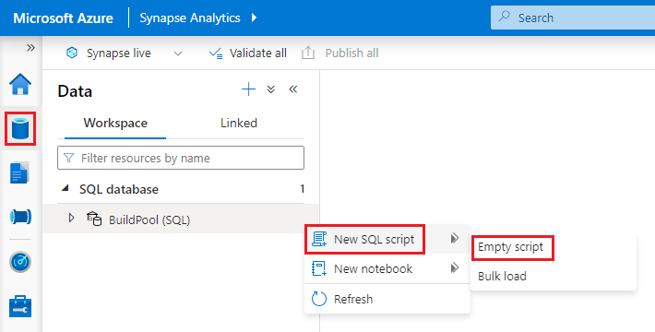Click the Microsoft Azure title
The image size is (655, 332).
pyautogui.click(x=63, y=18)
